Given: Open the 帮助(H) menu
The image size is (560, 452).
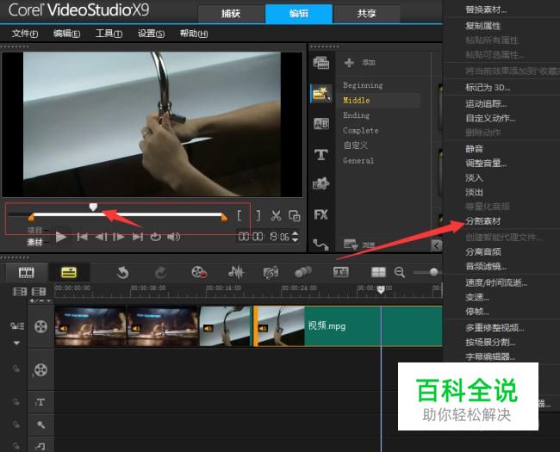Looking at the screenshot, I should click(194, 34).
